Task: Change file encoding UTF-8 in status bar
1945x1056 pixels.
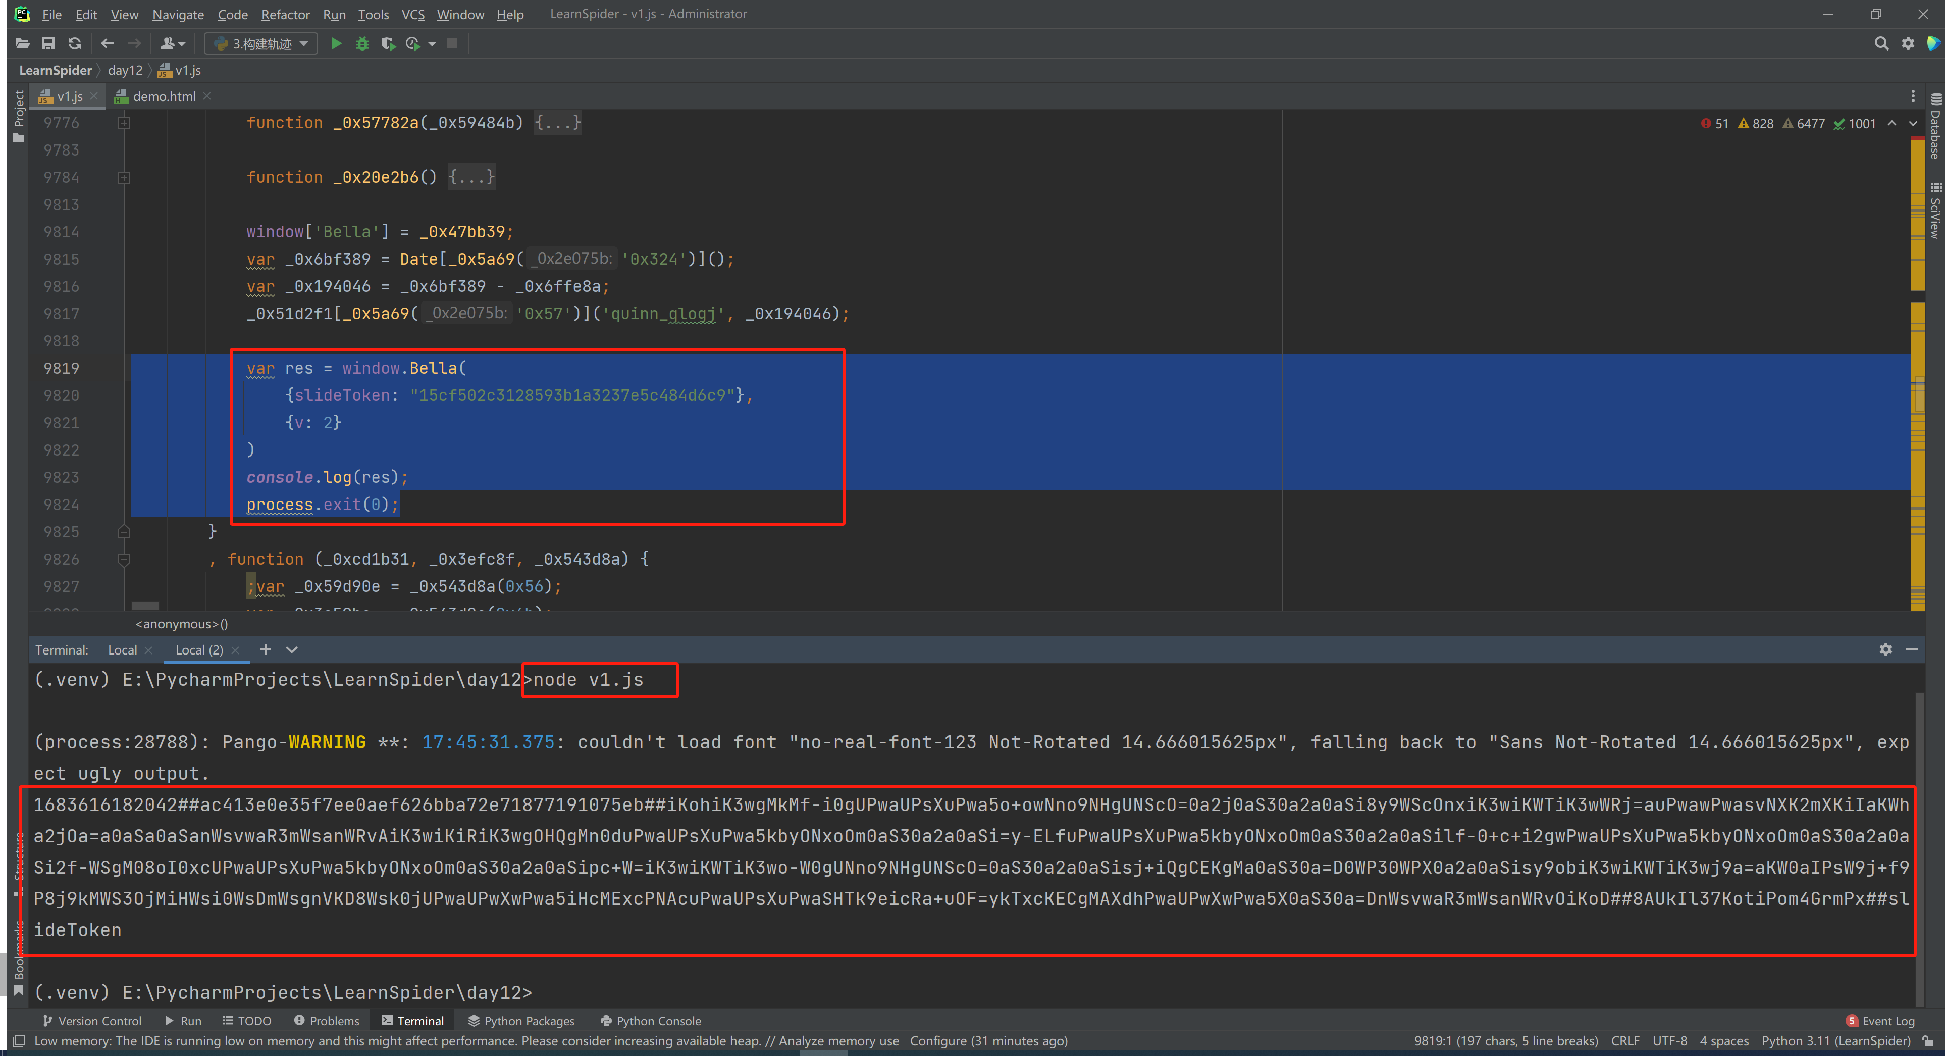Action: pyautogui.click(x=1670, y=1042)
